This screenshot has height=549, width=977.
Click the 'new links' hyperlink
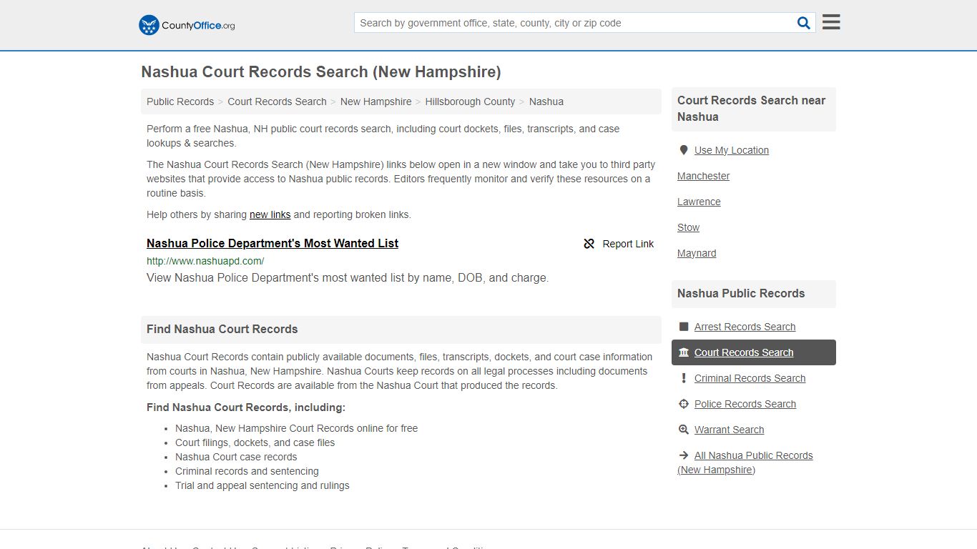[x=270, y=214]
